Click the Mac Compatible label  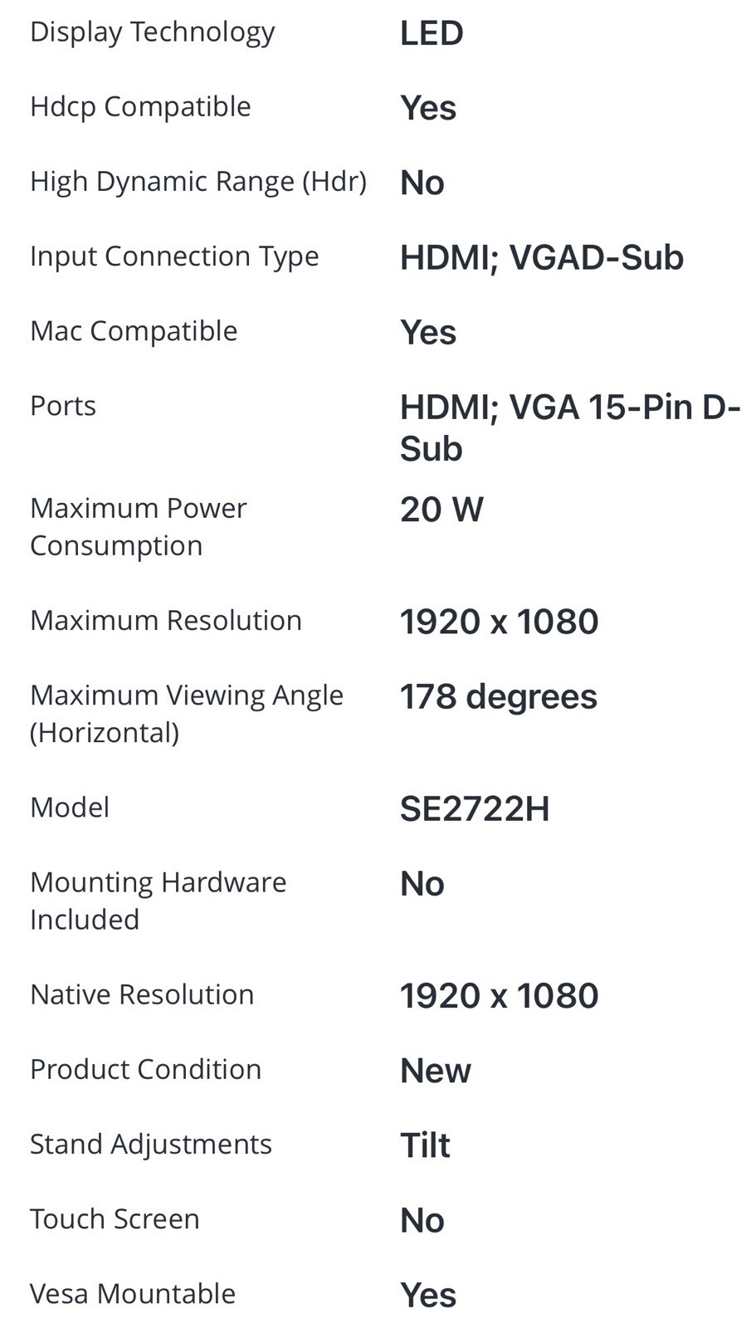point(134,331)
